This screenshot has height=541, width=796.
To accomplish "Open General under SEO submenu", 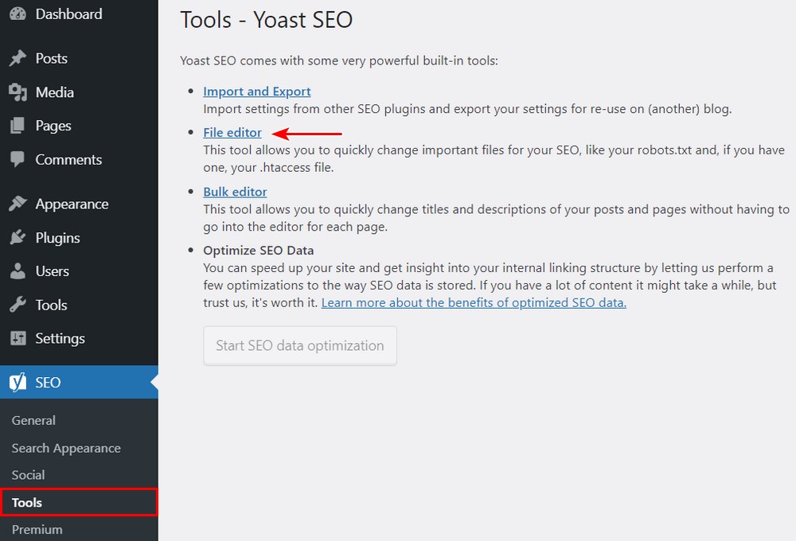I will [x=33, y=420].
